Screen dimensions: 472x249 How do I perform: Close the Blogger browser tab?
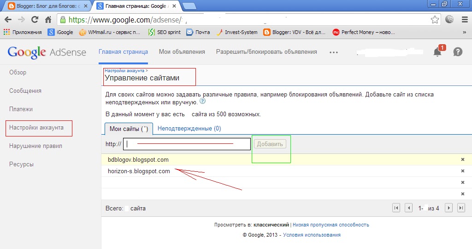coord(85,6)
